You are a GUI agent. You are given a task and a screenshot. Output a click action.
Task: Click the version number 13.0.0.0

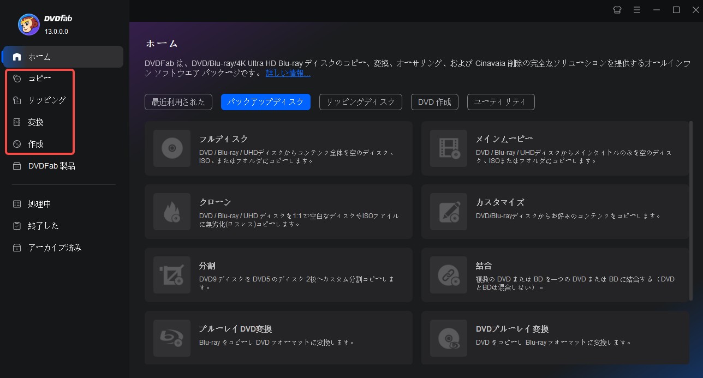[x=56, y=32]
